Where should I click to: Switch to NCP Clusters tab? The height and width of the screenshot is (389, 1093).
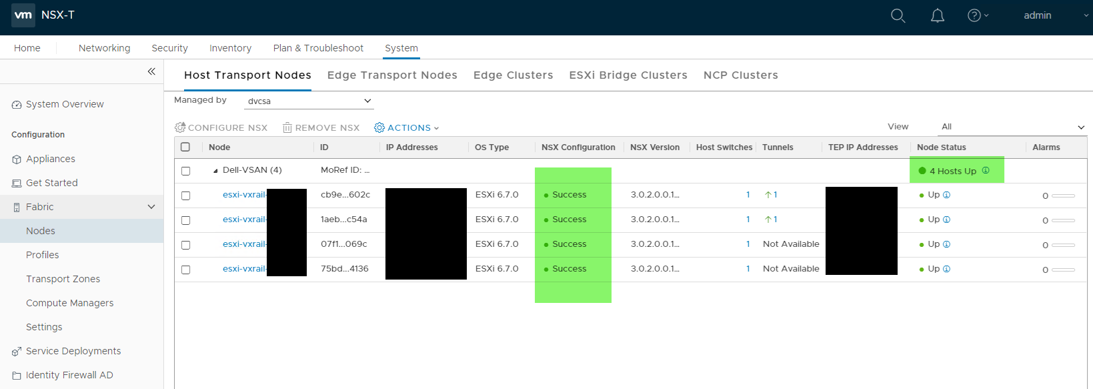tap(741, 75)
